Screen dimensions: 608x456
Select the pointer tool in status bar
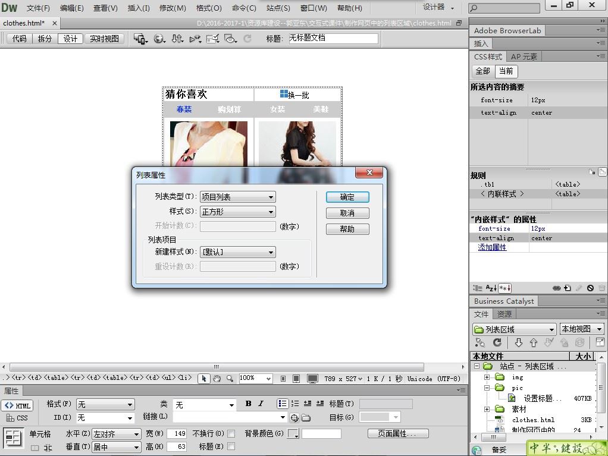(x=204, y=379)
